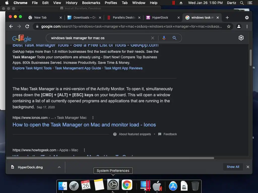Click the vertical page scrollbar
The width and height of the screenshot is (258, 193).
pos(251,58)
